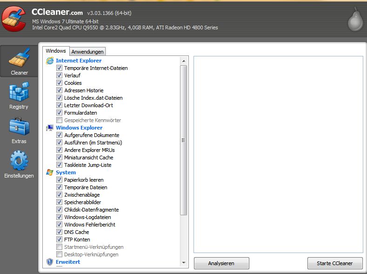
Task: Click the Erweitert shield icon
Action: (50, 262)
